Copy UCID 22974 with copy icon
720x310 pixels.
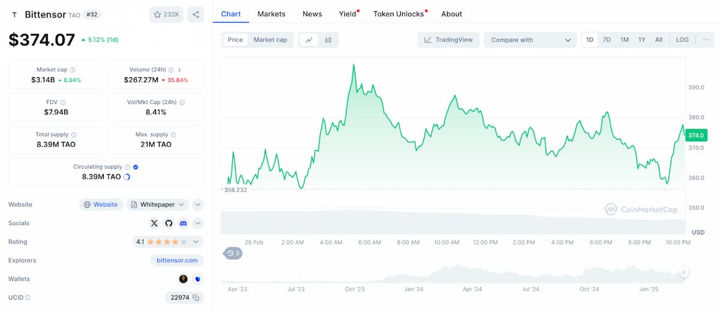point(196,297)
